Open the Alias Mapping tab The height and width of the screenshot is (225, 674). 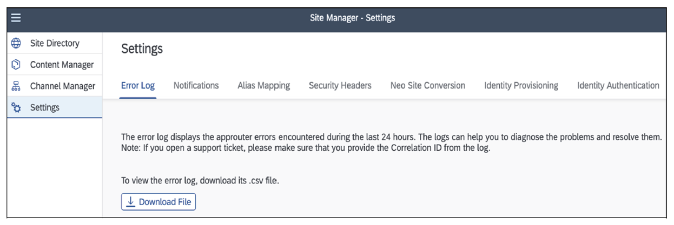(263, 85)
